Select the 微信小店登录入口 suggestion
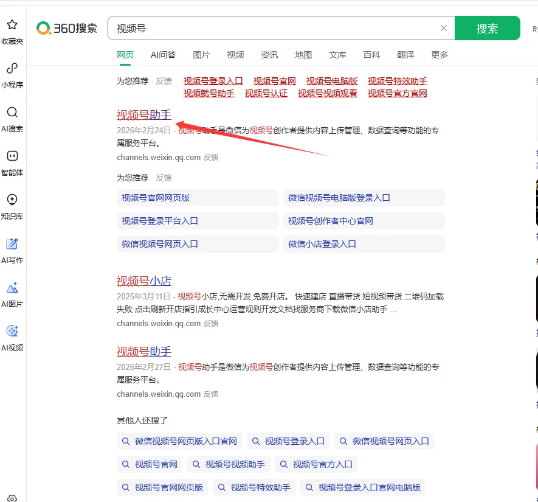This screenshot has width=538, height=502. (364, 244)
